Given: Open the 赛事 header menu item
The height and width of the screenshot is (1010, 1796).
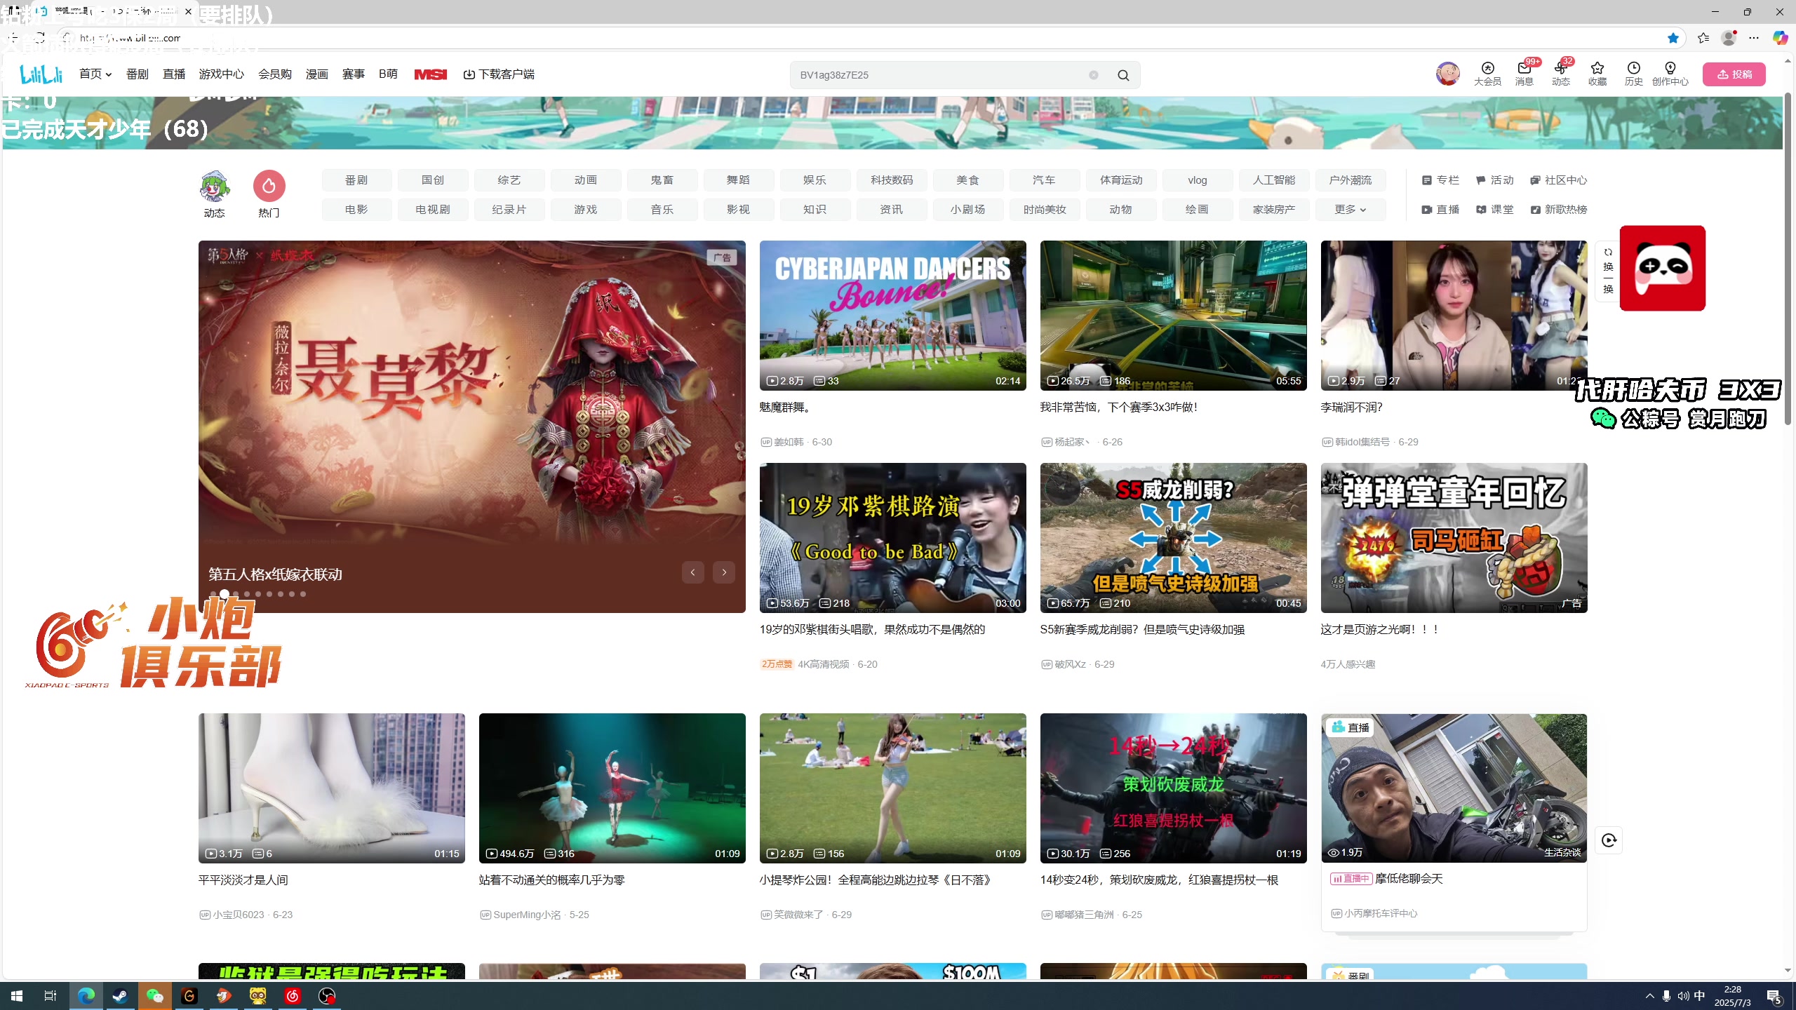Looking at the screenshot, I should click(354, 74).
